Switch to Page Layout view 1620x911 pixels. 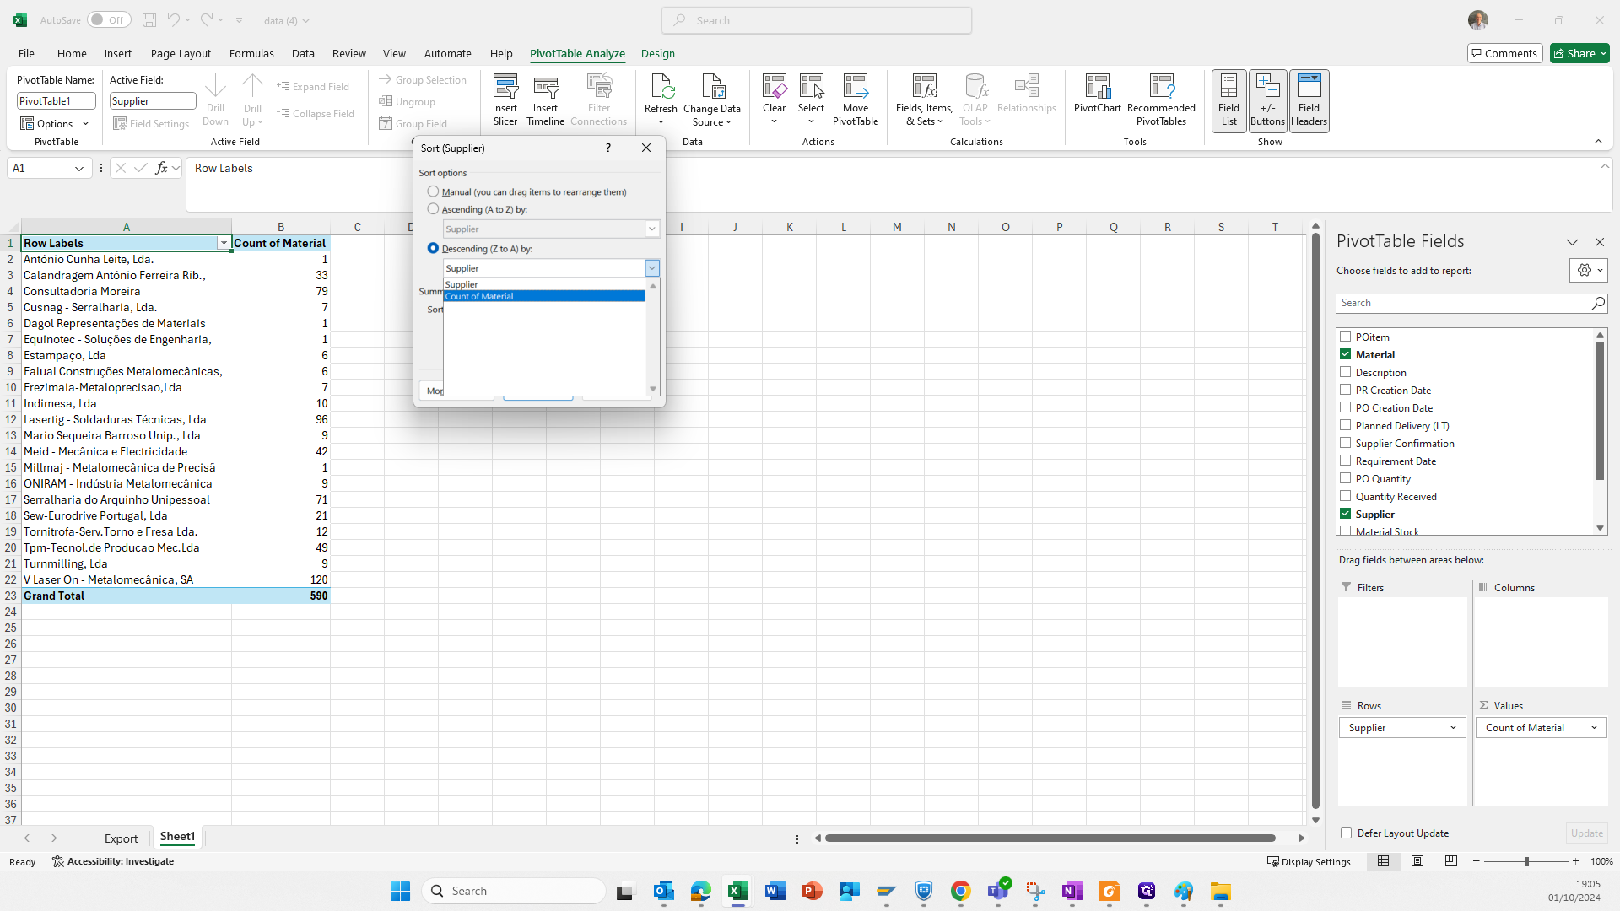pyautogui.click(x=1417, y=861)
